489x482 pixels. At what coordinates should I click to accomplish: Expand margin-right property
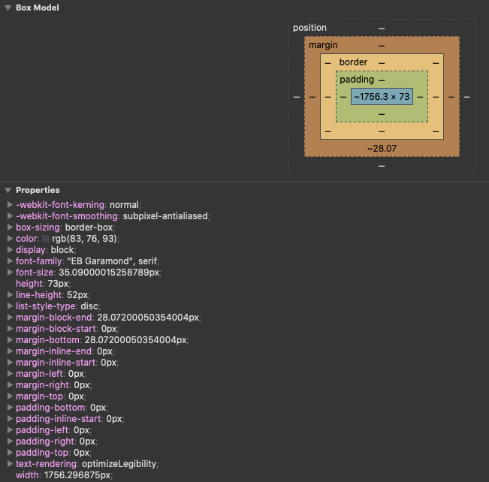10,384
